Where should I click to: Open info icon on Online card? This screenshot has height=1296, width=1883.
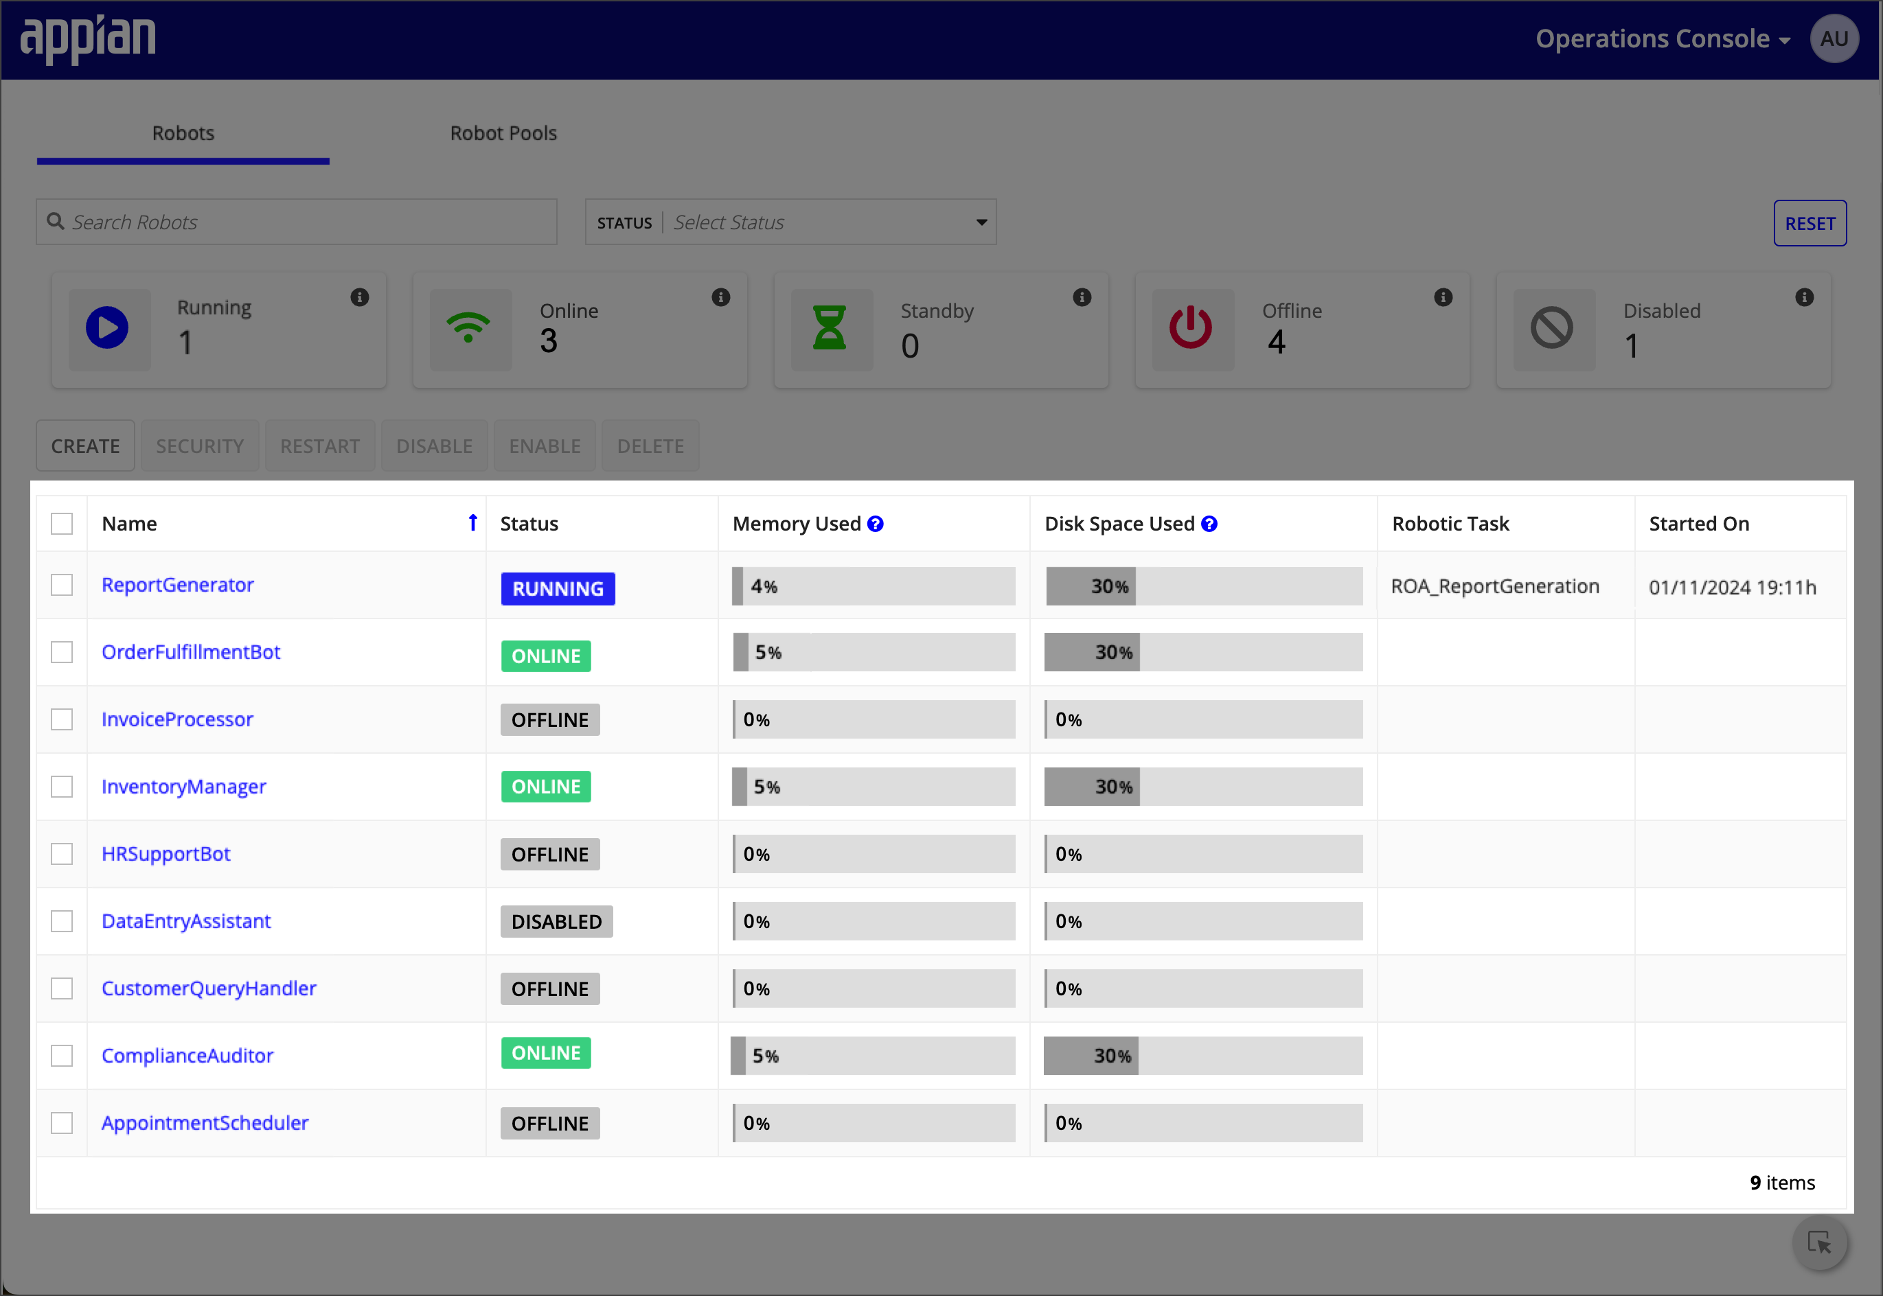(720, 297)
